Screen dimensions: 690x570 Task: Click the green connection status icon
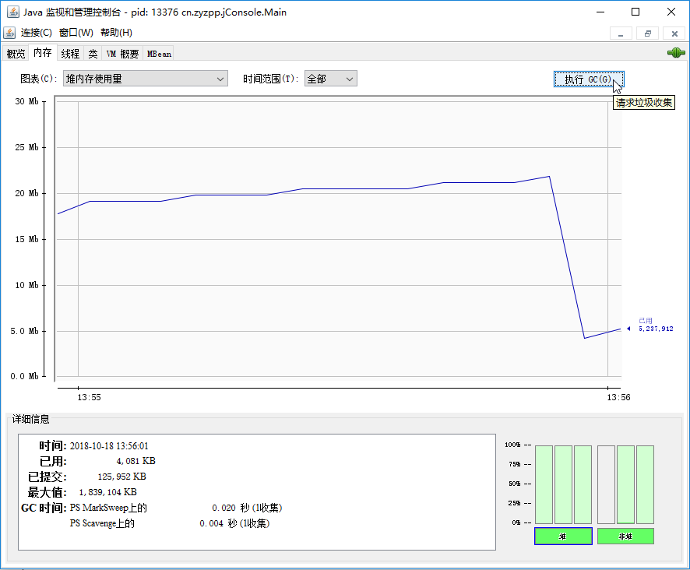coord(675,53)
